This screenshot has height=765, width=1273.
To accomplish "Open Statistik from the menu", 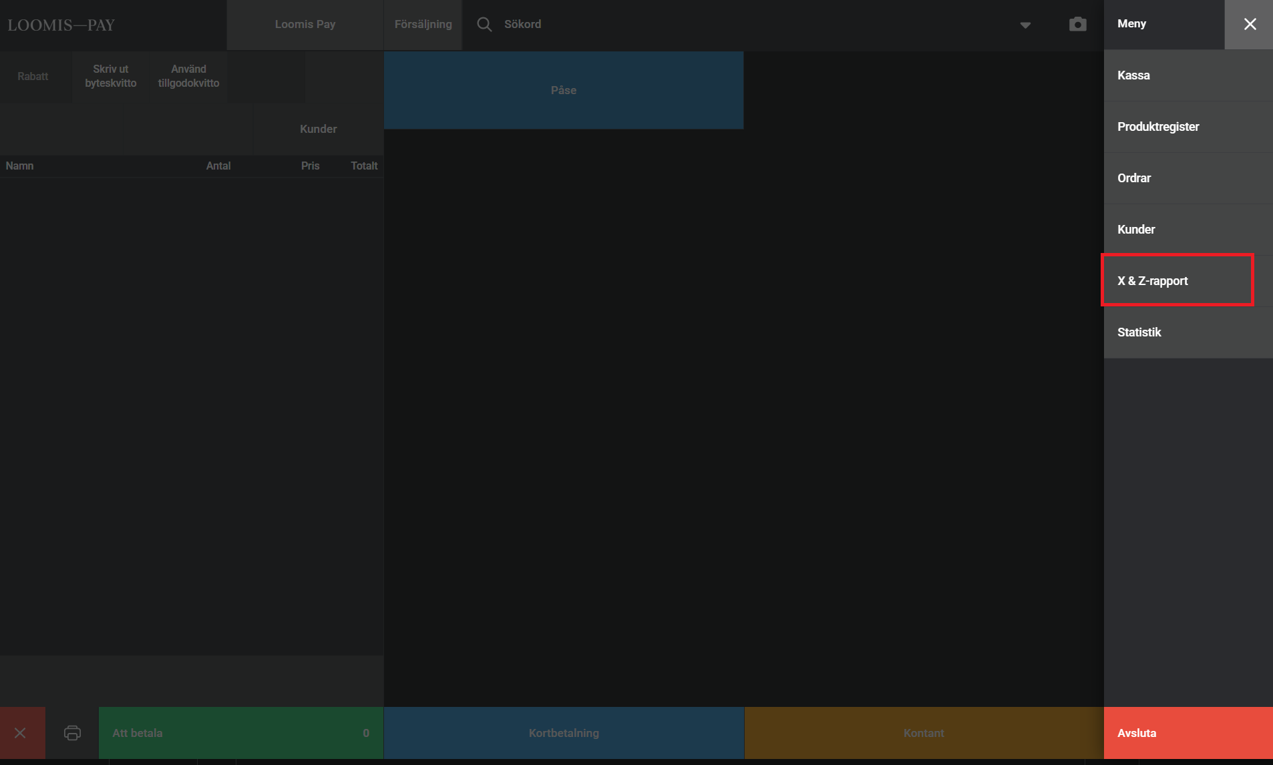I will [x=1188, y=332].
